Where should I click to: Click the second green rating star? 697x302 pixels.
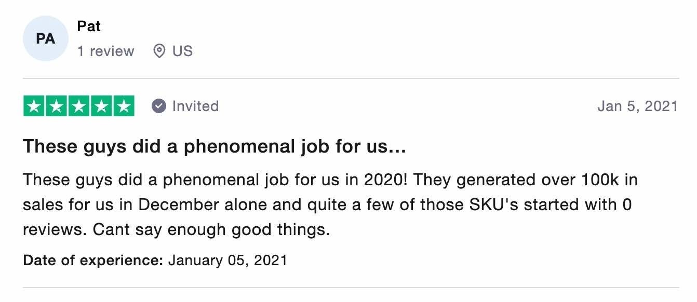[57, 106]
